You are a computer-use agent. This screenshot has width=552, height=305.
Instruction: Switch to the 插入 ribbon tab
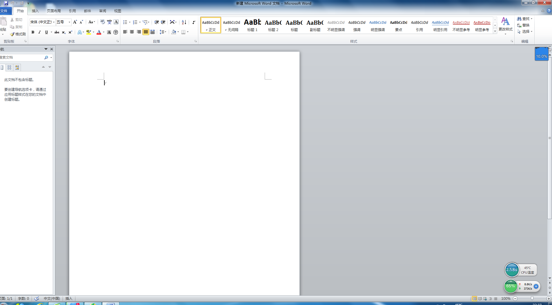coord(35,11)
